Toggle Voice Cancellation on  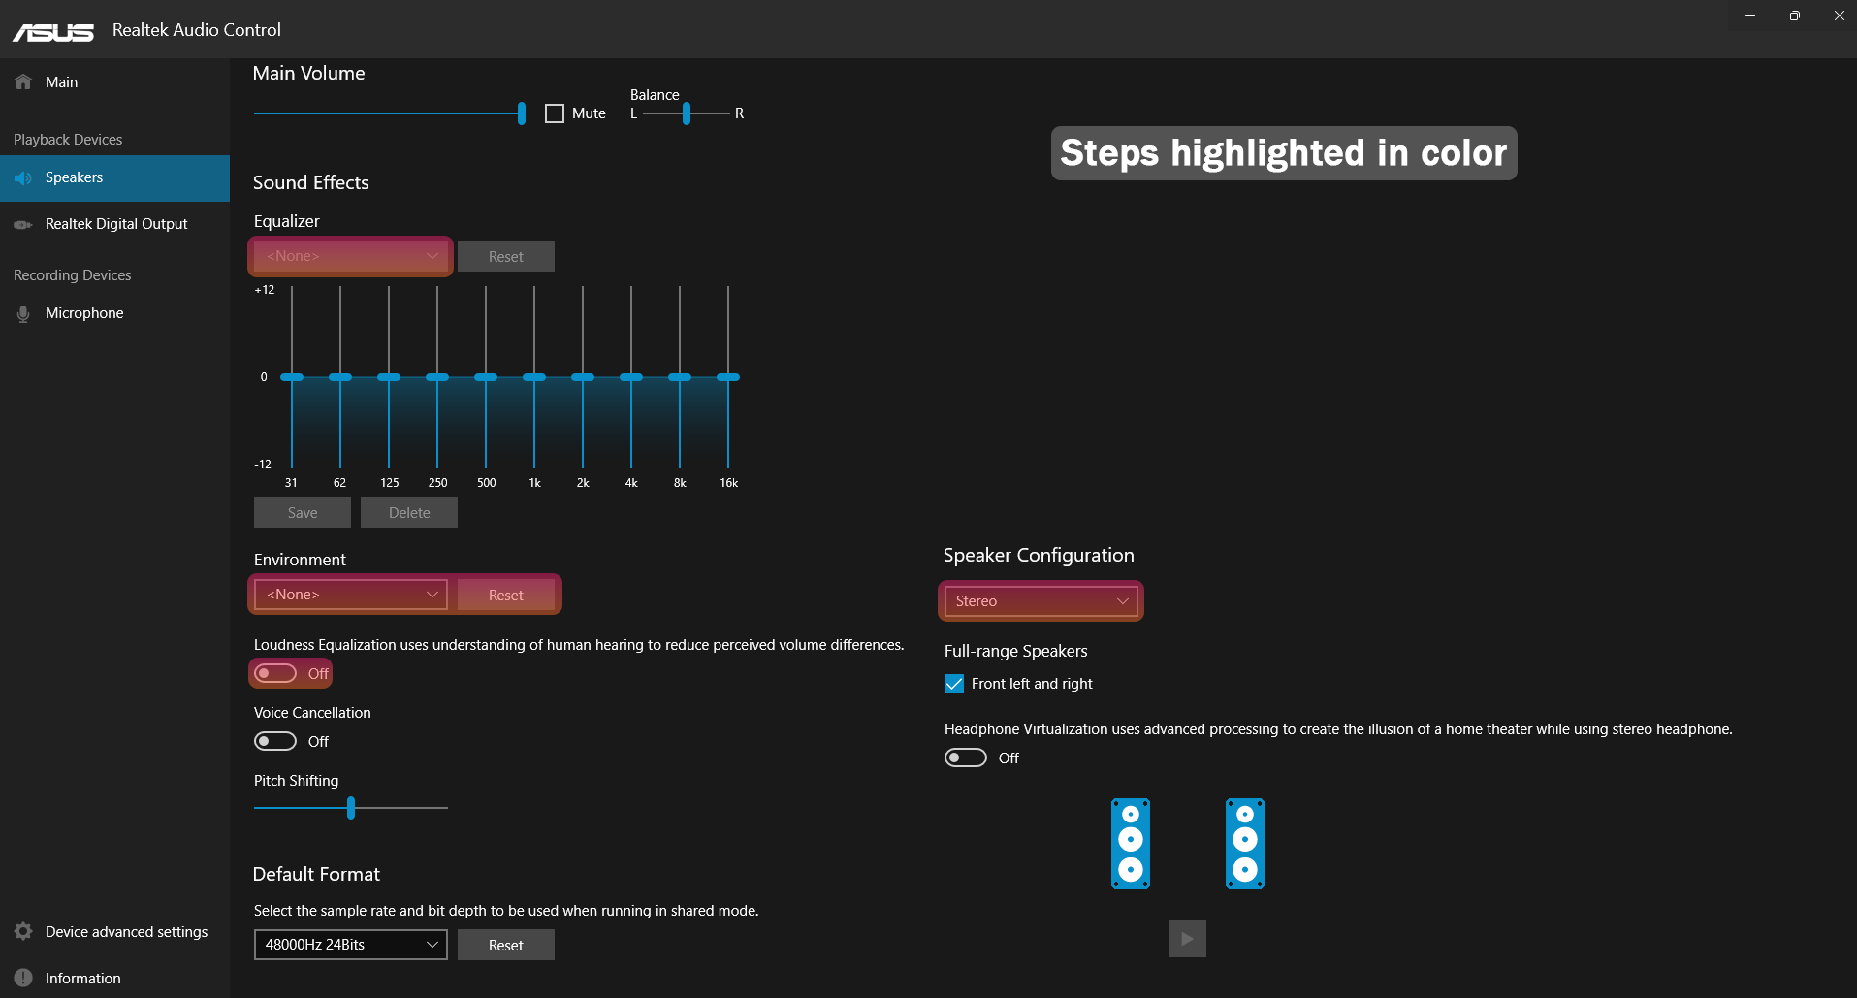click(275, 742)
